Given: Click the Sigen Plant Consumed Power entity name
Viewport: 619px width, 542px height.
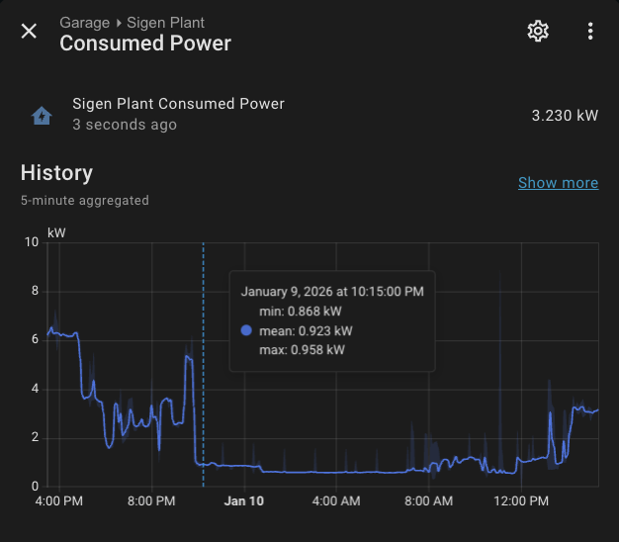Looking at the screenshot, I should point(178,104).
